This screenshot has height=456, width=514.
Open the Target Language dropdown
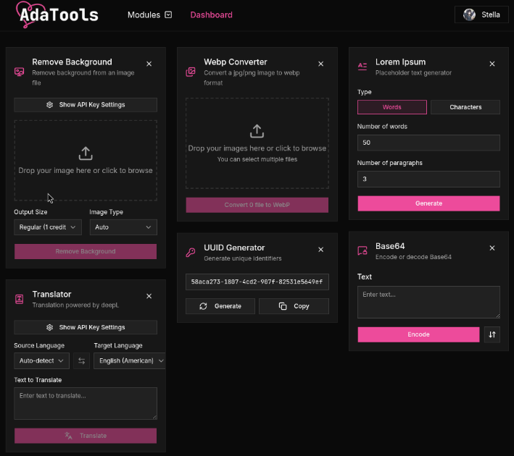coord(129,360)
